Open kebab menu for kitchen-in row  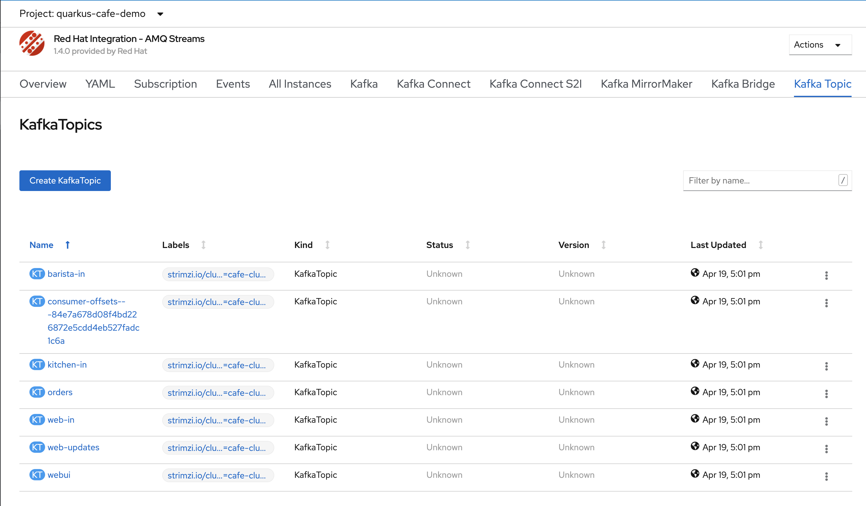point(826,366)
